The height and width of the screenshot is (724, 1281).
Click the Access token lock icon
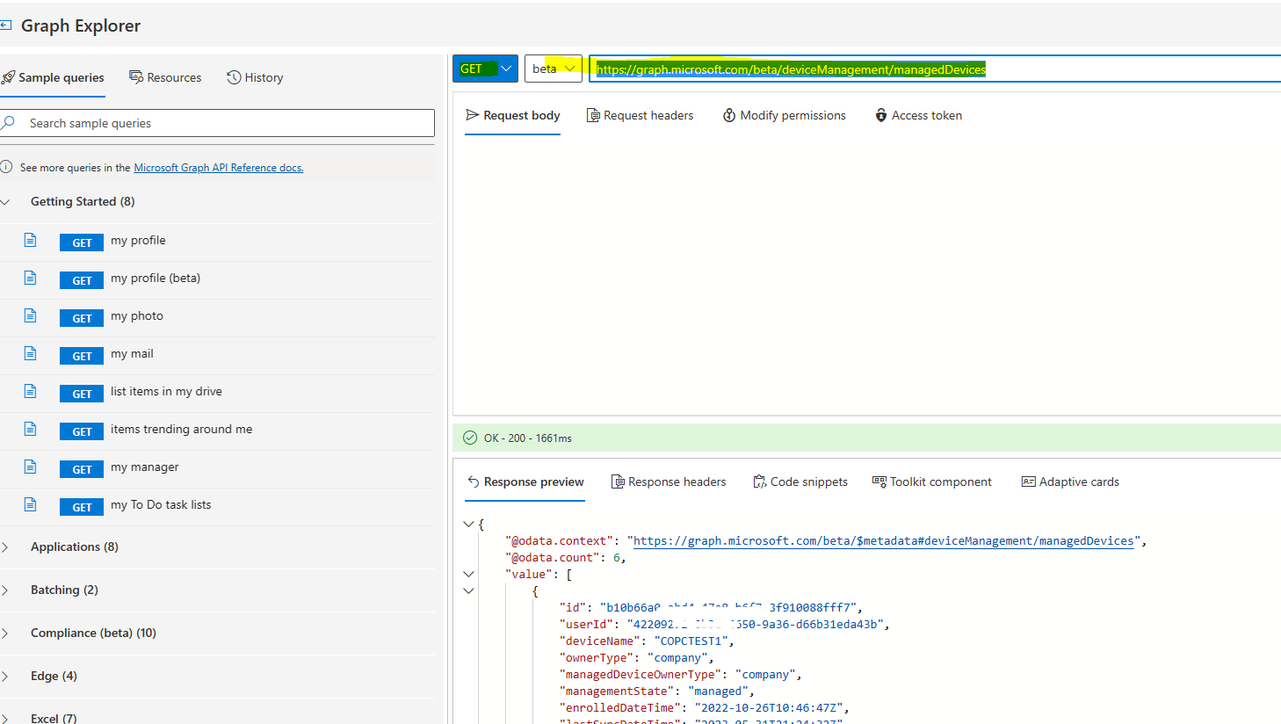pos(881,115)
